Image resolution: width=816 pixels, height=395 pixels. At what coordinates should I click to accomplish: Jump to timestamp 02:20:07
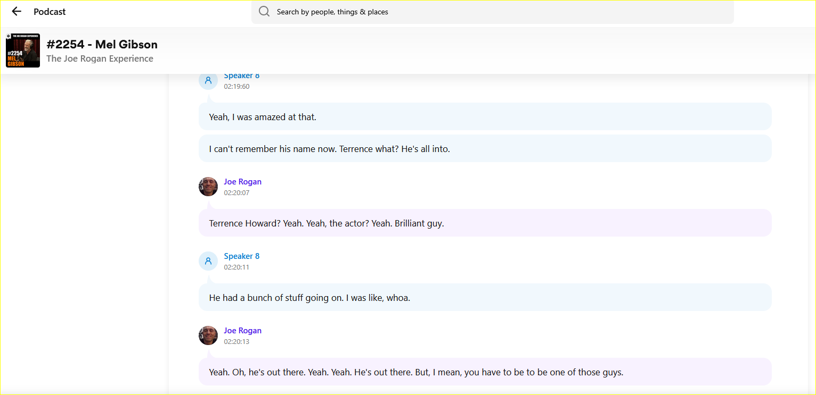(x=236, y=193)
